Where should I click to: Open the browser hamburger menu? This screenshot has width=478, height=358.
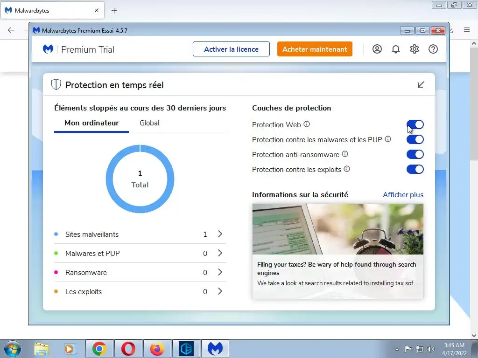click(x=467, y=30)
